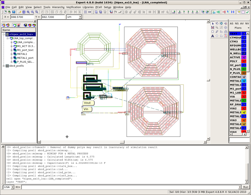
Task: Click the Run button
Action: [245, 187]
